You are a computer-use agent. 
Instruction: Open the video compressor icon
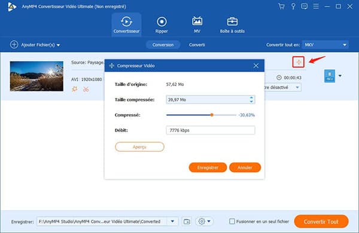coord(299,62)
